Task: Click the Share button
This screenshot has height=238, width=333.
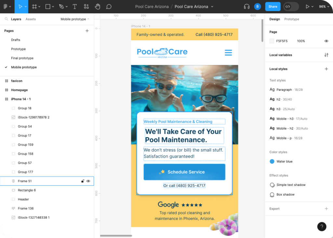Action: point(273,7)
